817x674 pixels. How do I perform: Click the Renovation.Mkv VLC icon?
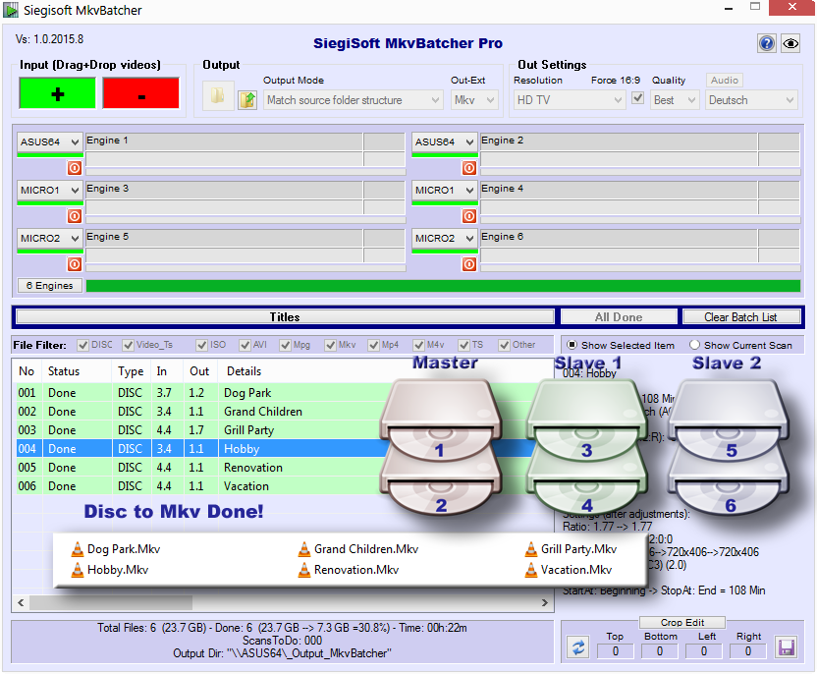(x=304, y=570)
